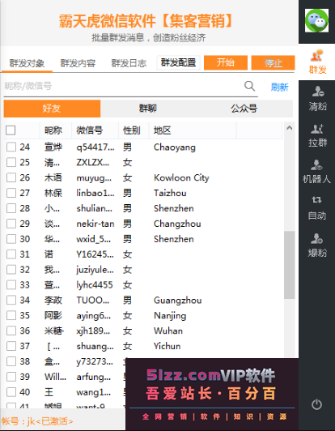Open the 群发配置 settings button
This screenshot has width=335, height=431.
(179, 62)
